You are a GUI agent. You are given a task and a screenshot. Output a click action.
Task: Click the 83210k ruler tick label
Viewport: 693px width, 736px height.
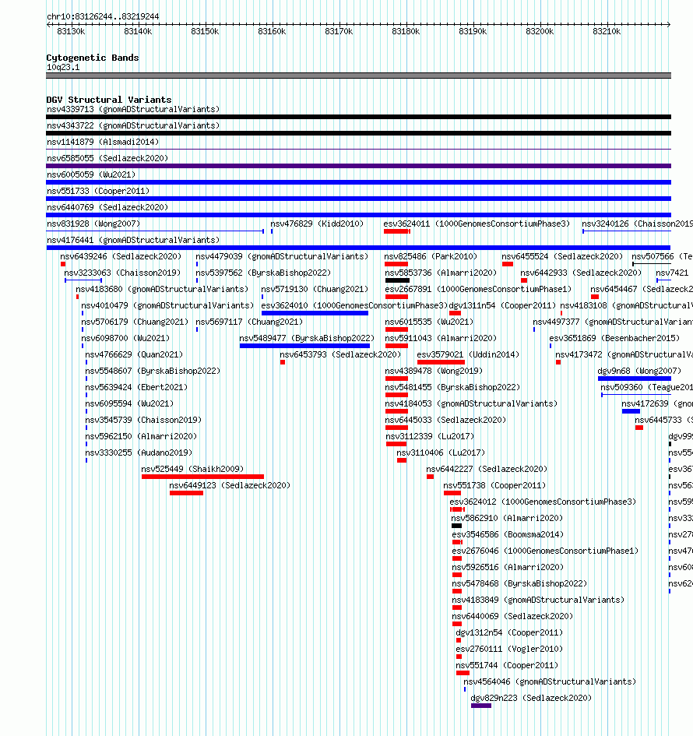point(607,31)
